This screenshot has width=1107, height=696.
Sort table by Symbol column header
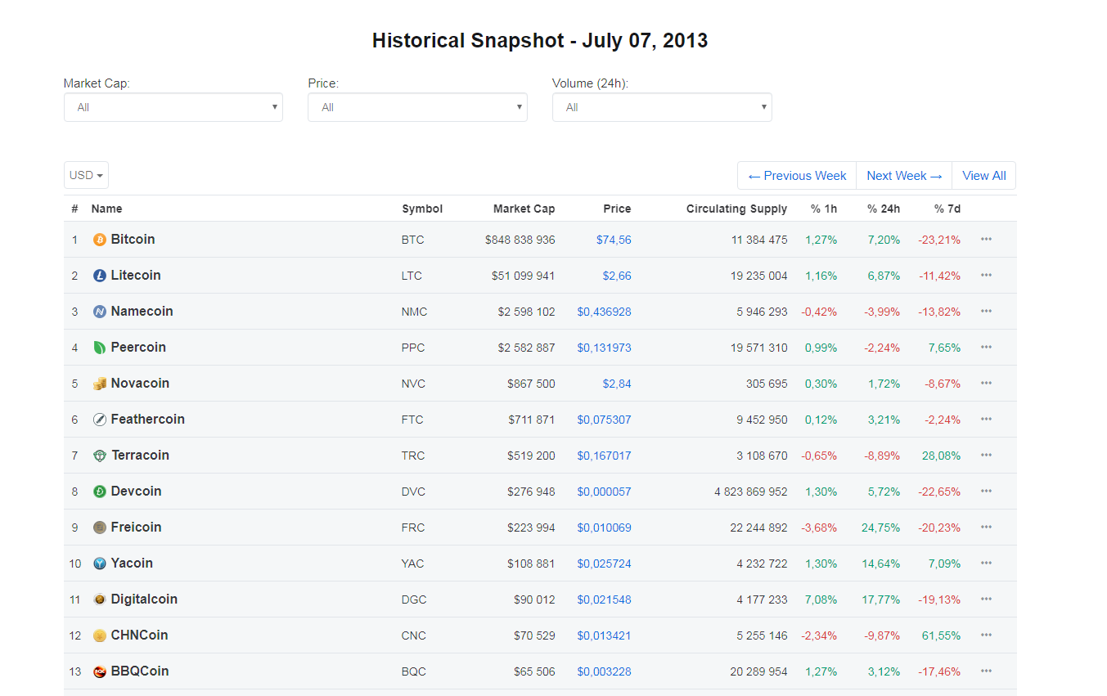pos(422,209)
